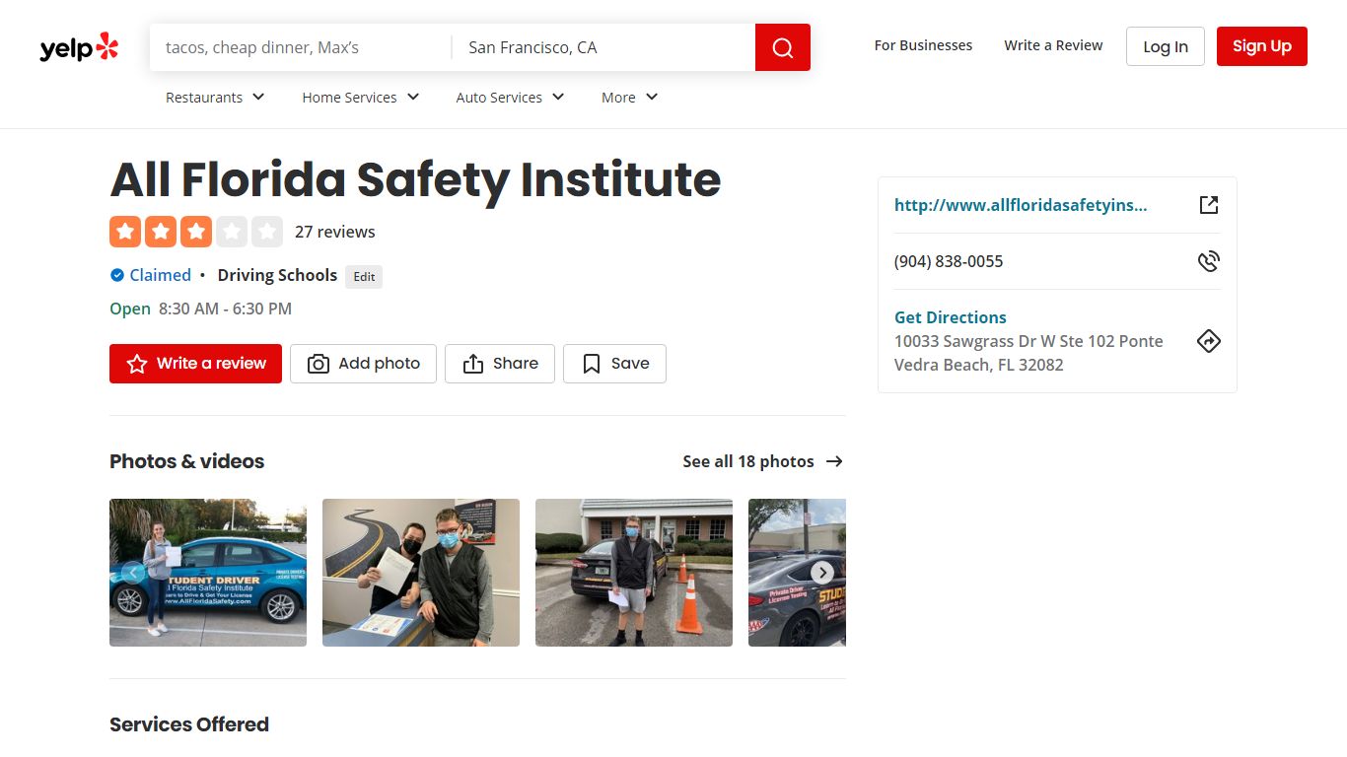1347x757 pixels.
Task: Open photo of black student driver car
Action: [797, 573]
